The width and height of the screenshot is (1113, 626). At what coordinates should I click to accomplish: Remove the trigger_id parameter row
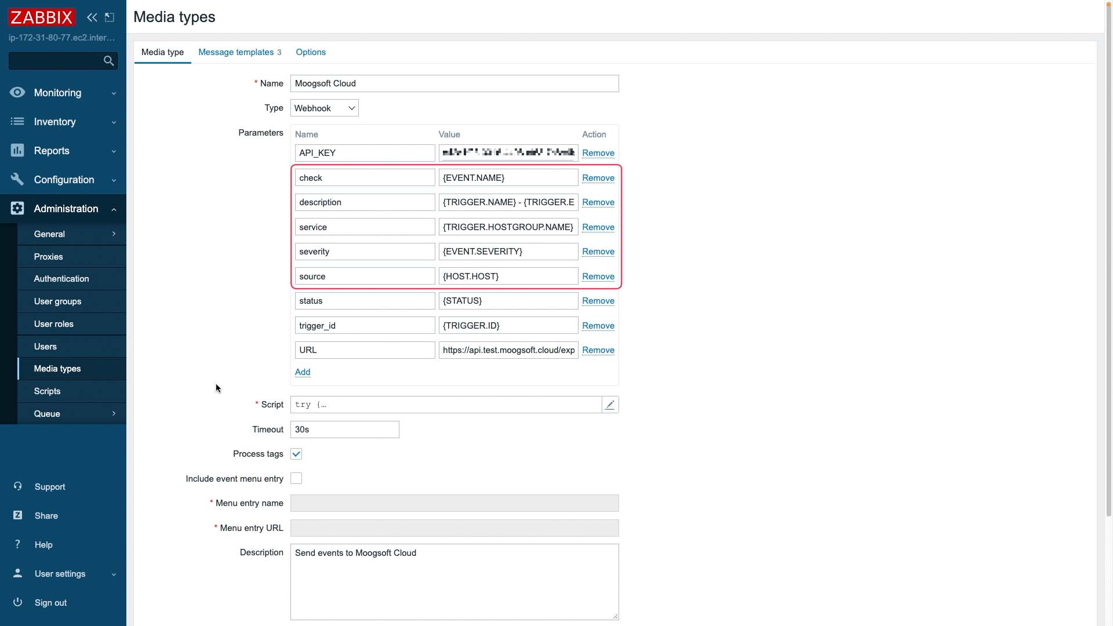click(599, 325)
